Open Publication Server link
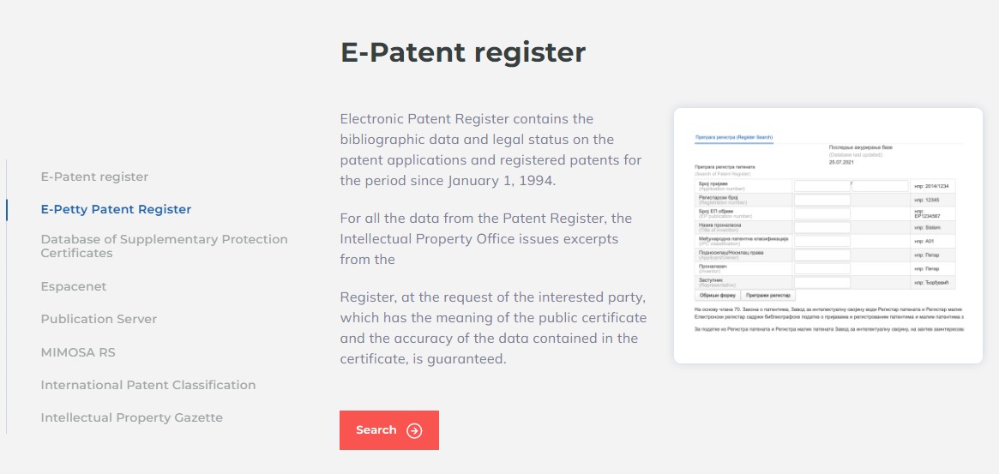Viewport: 999px width, 474px height. 99,319
